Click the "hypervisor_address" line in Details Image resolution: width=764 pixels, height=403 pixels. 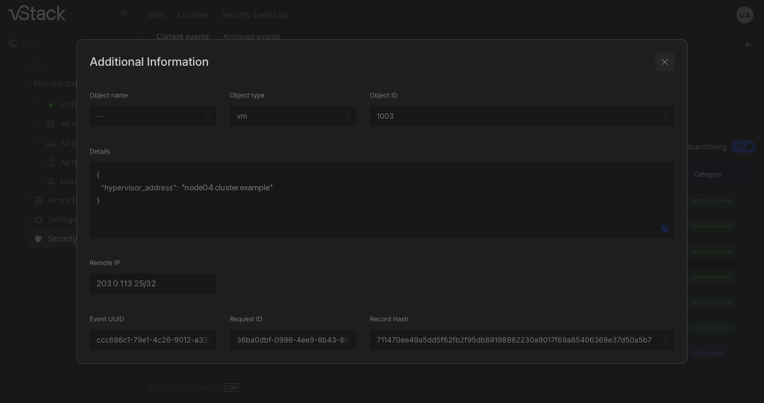point(187,188)
